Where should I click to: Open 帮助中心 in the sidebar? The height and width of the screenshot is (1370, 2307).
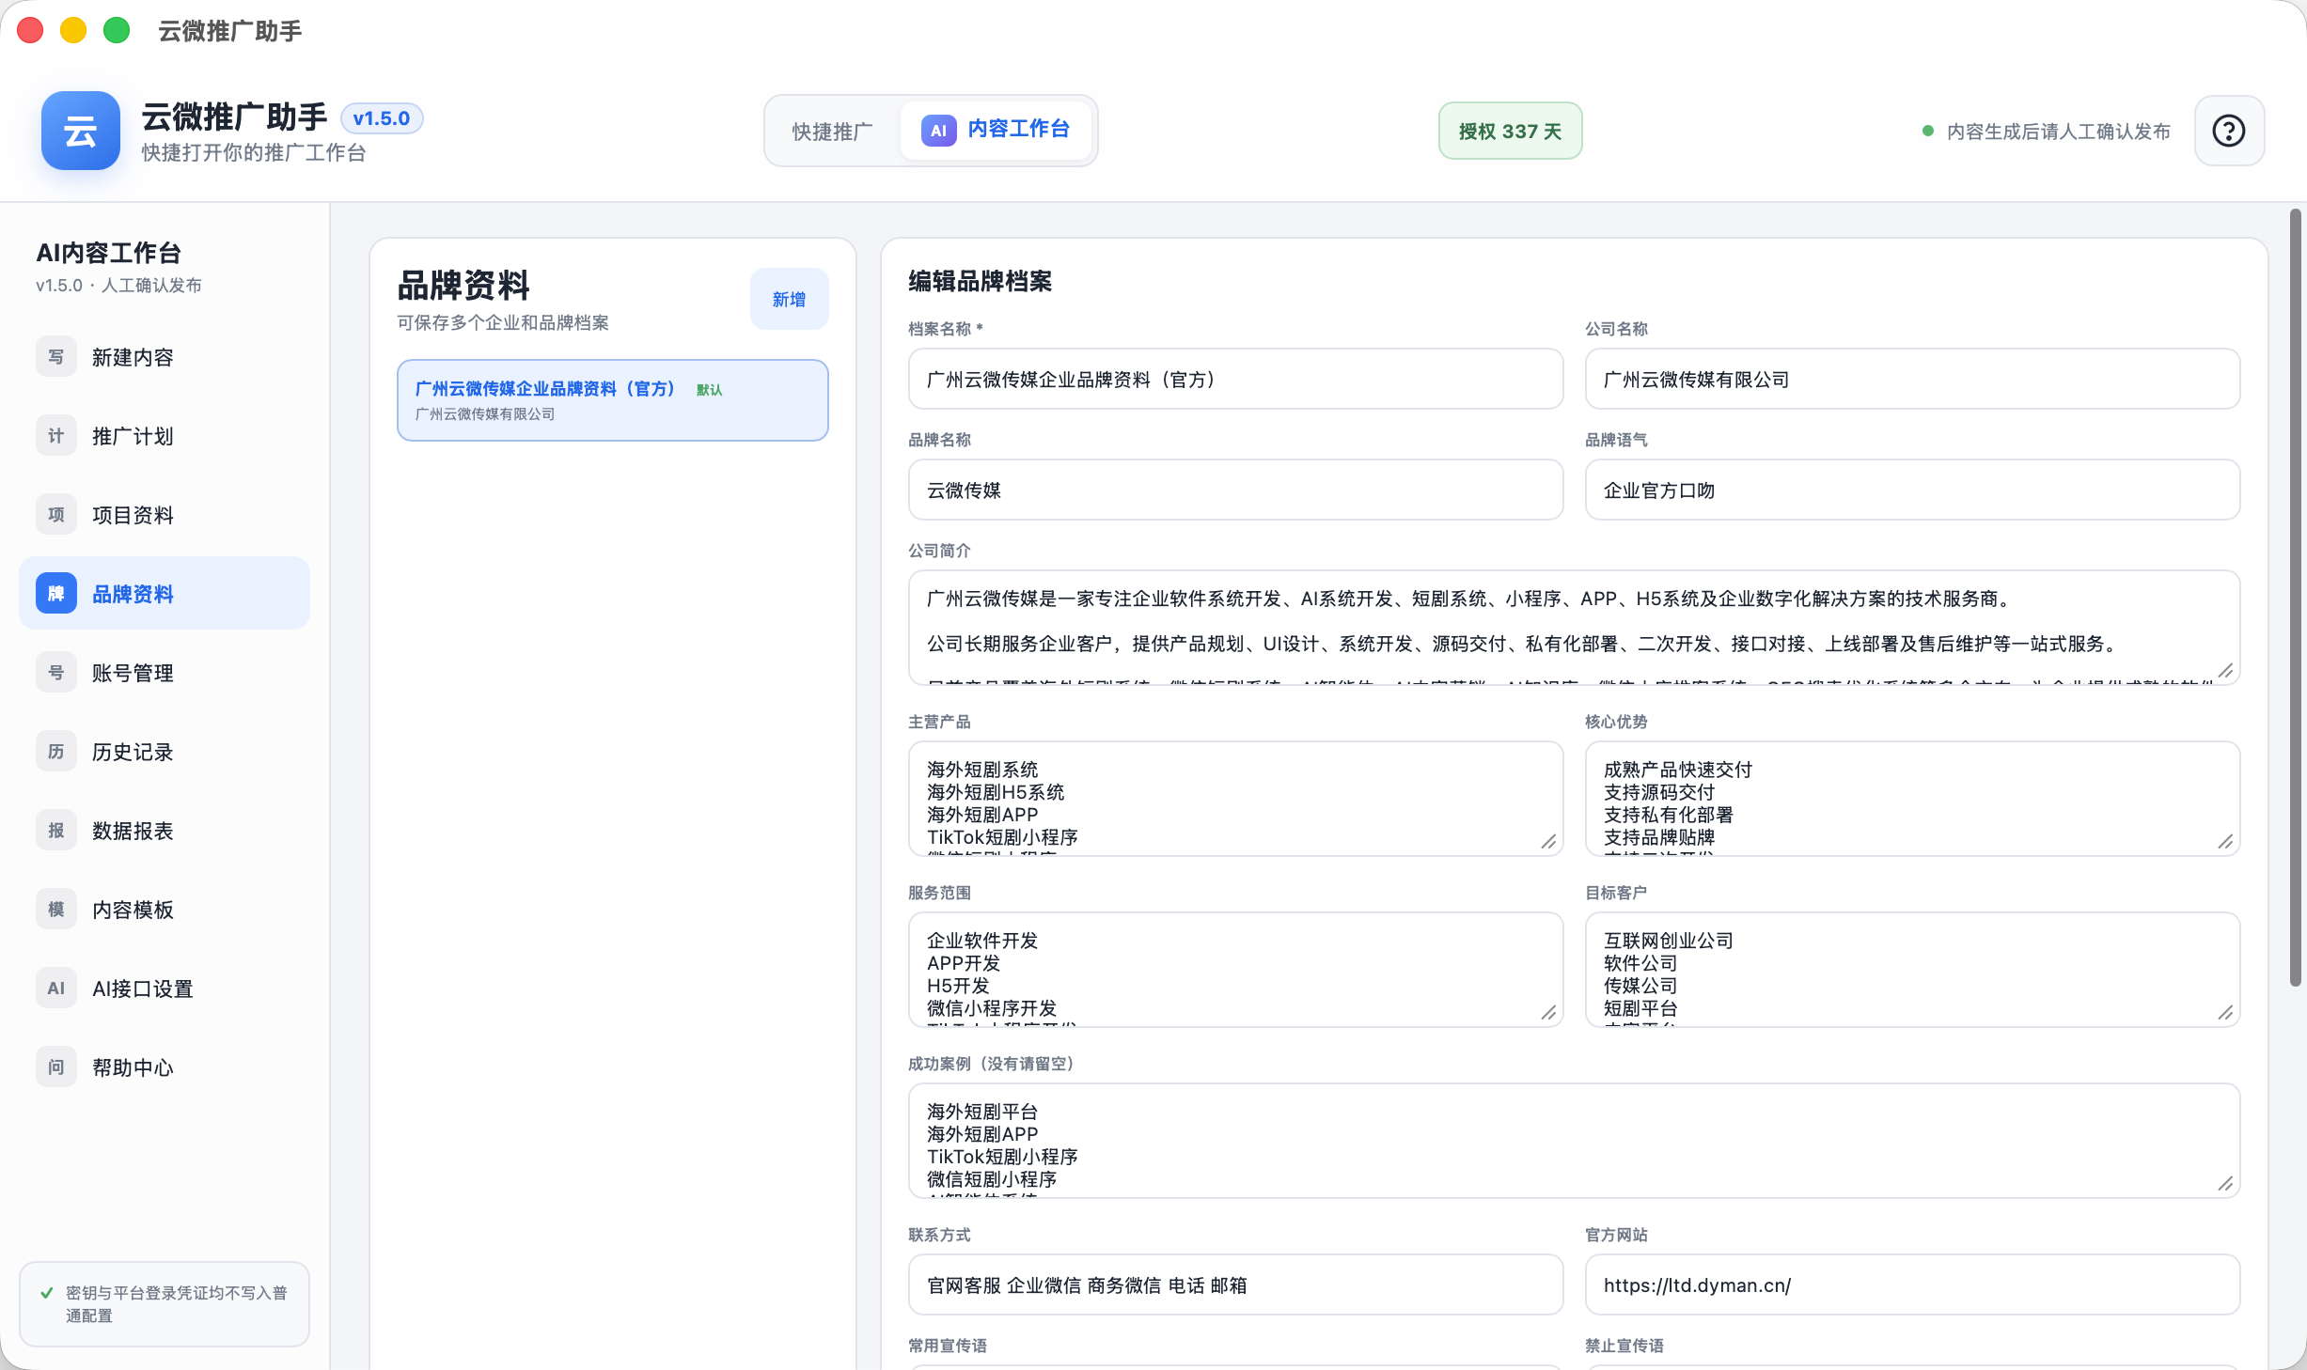(x=165, y=1067)
